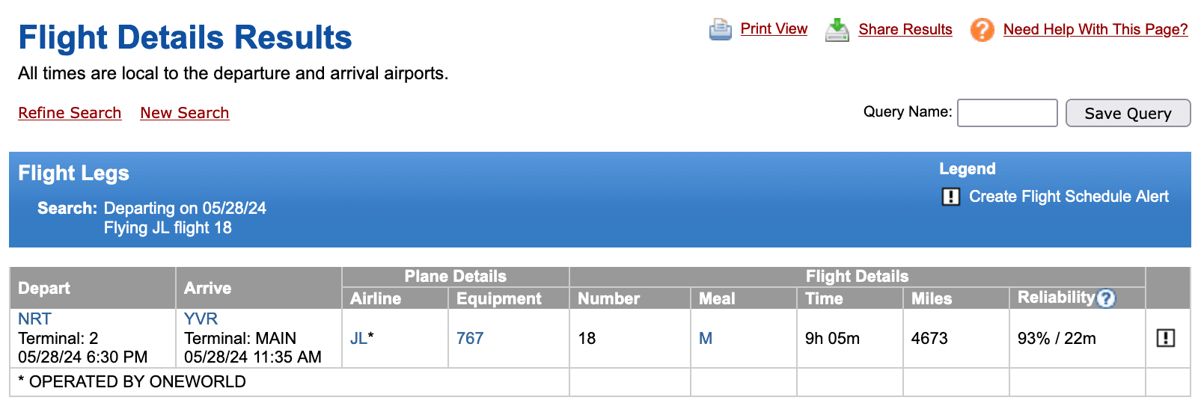Open the Share Results link
Image resolution: width=1198 pixels, height=406 pixels.
click(905, 29)
